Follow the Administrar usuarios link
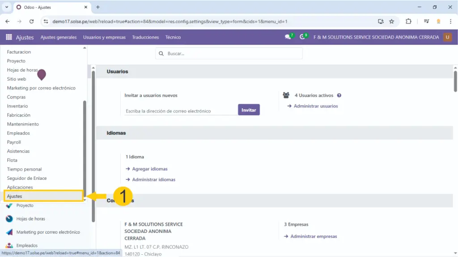The image size is (458, 257). point(315,106)
